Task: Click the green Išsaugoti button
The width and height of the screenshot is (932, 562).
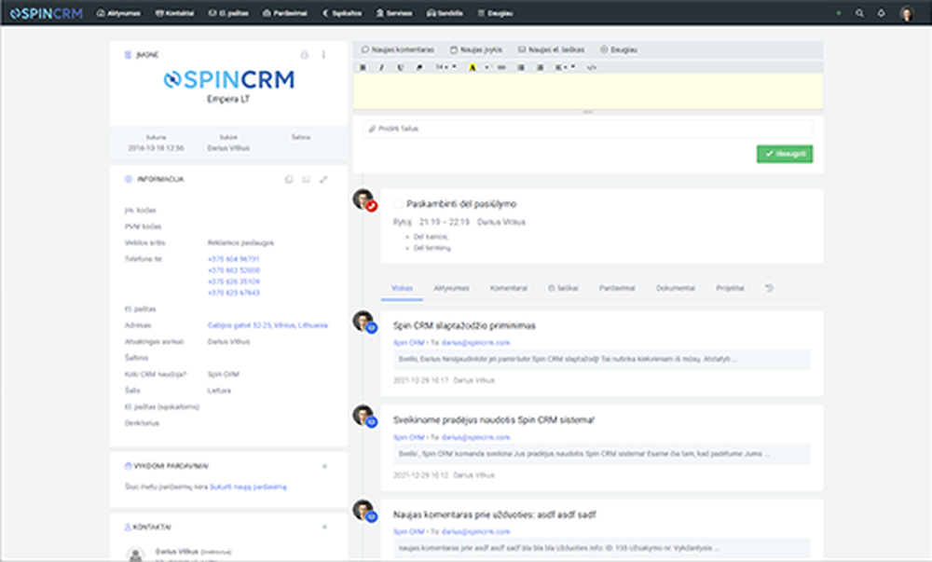Action: point(782,154)
